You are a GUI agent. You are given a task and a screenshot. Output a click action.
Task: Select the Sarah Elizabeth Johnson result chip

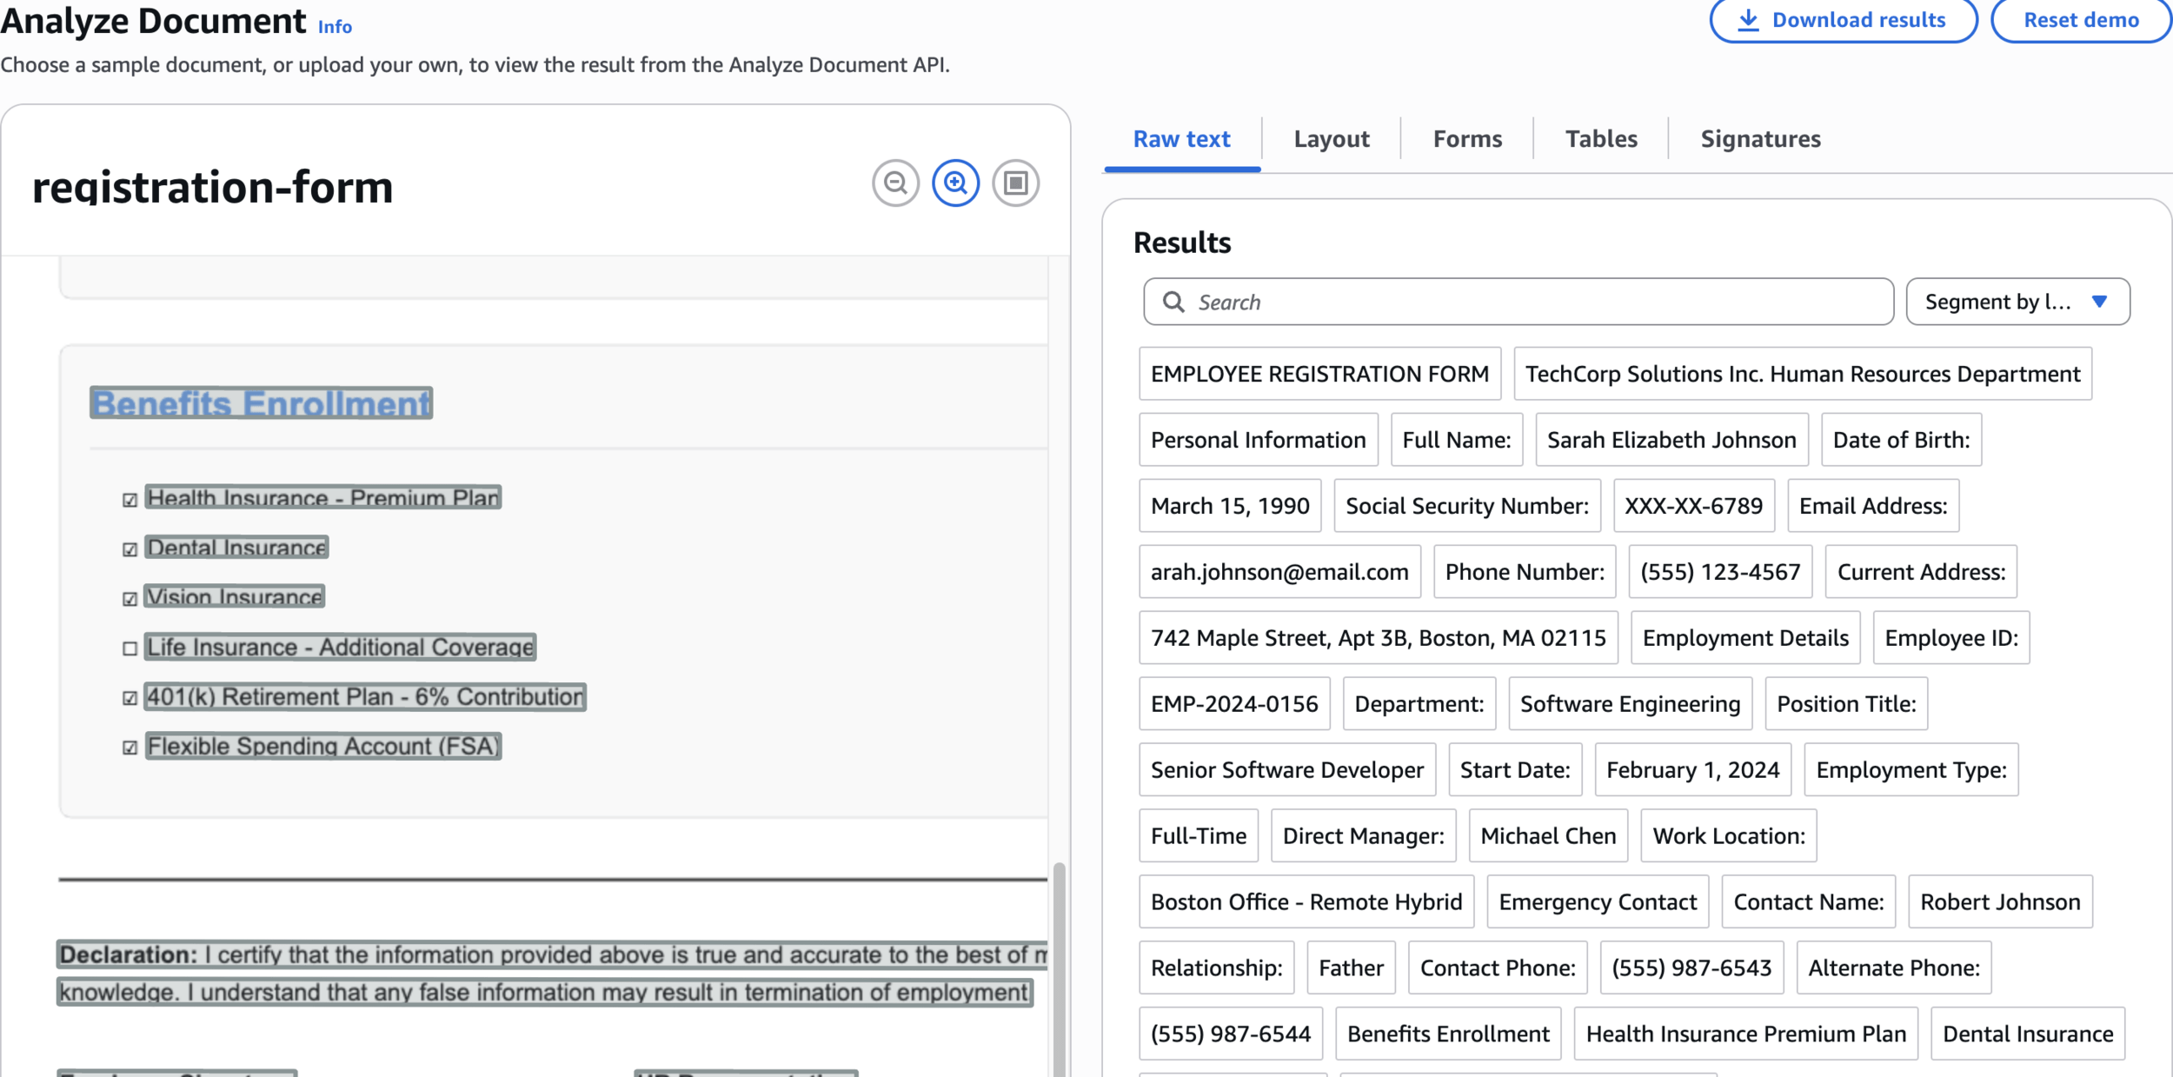click(1671, 440)
